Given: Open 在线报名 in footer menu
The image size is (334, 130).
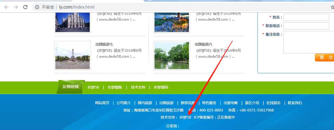Looking at the screenshot, I should click(x=273, y=103).
